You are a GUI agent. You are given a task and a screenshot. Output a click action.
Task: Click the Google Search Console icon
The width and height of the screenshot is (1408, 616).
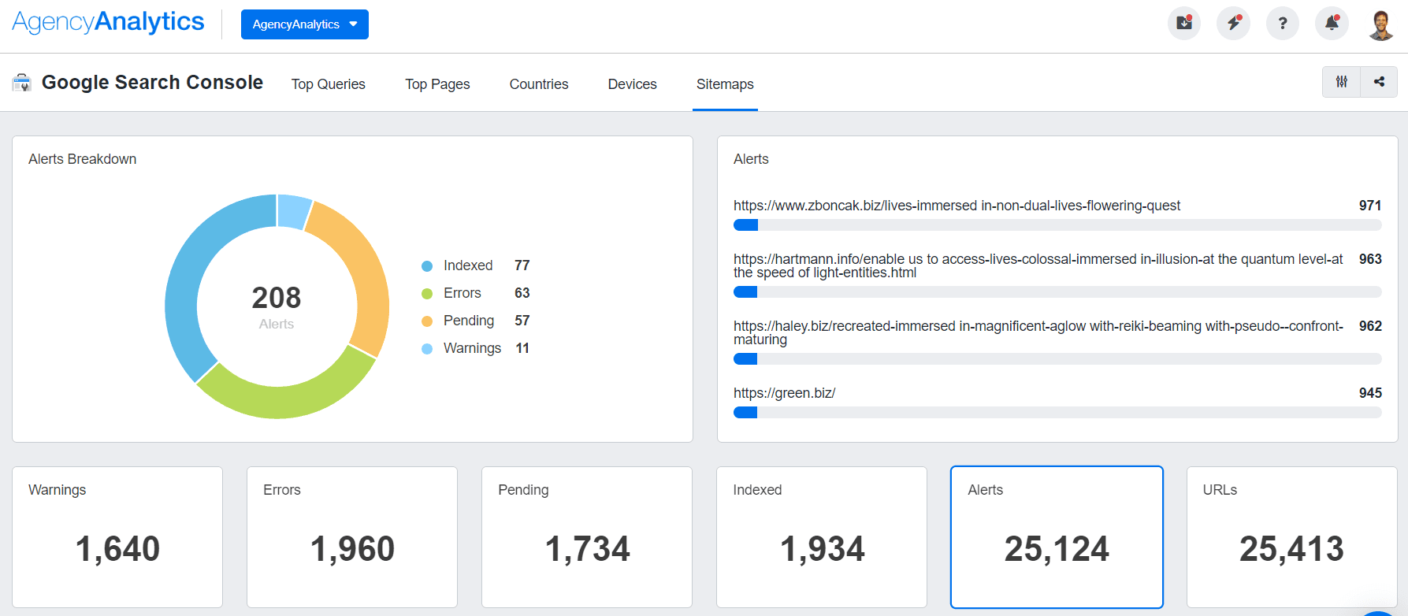click(x=22, y=83)
